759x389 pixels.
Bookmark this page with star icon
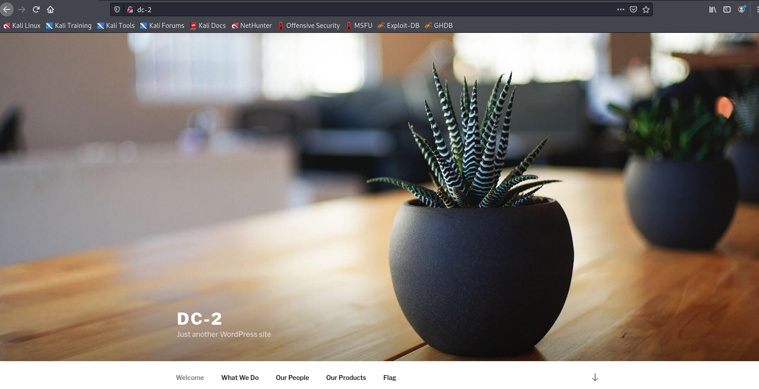(646, 9)
